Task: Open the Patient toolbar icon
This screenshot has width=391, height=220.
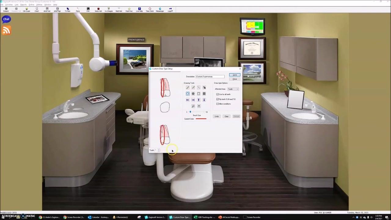Action: (6, 10)
